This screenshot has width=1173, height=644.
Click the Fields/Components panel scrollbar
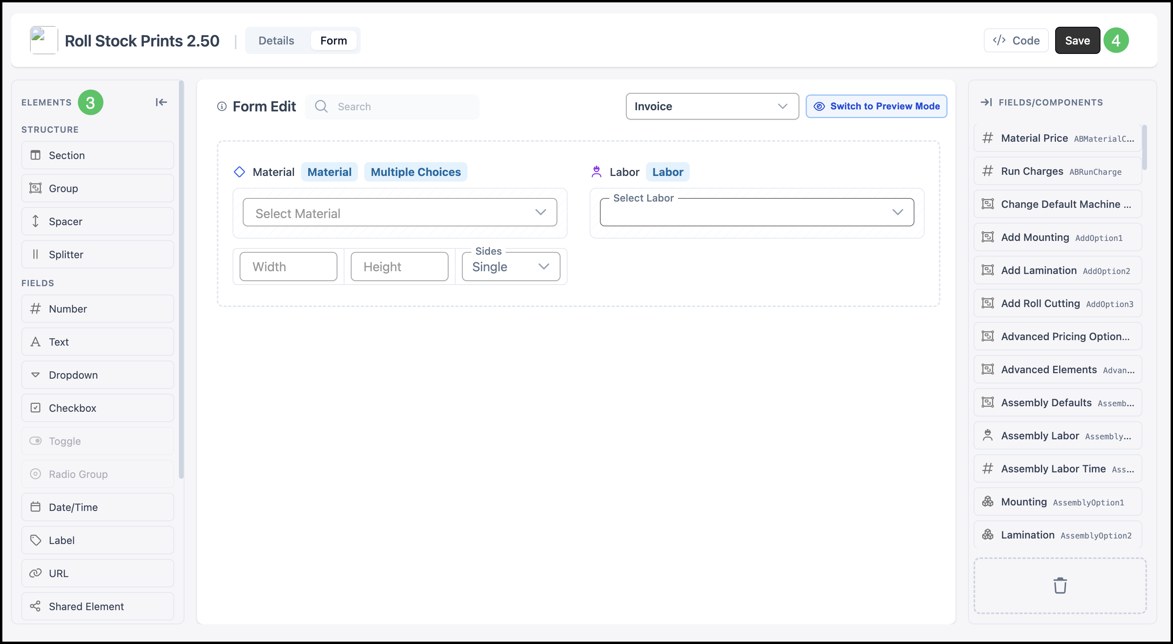click(1144, 148)
